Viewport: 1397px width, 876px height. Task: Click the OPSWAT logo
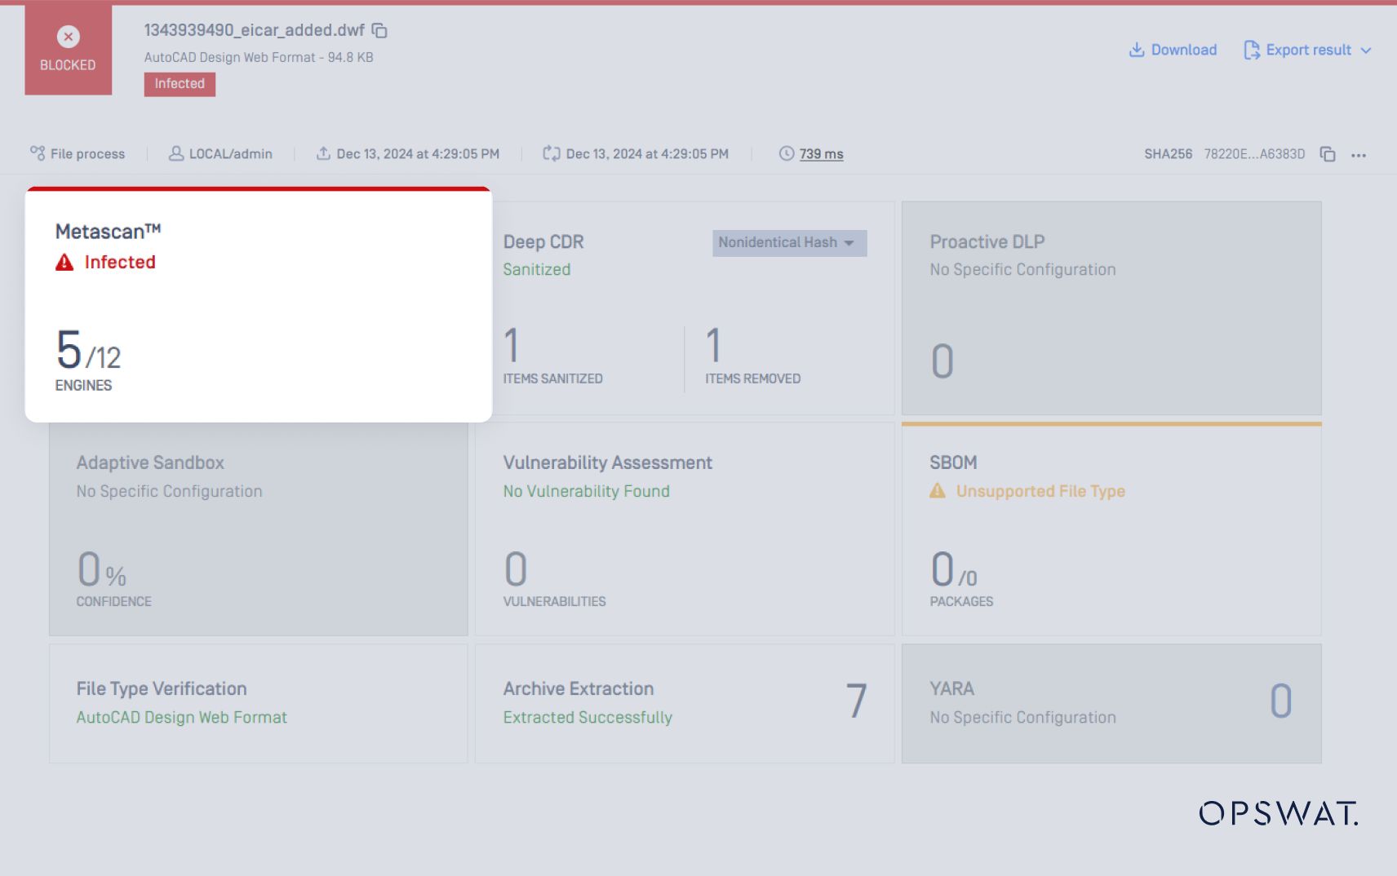pos(1277,813)
